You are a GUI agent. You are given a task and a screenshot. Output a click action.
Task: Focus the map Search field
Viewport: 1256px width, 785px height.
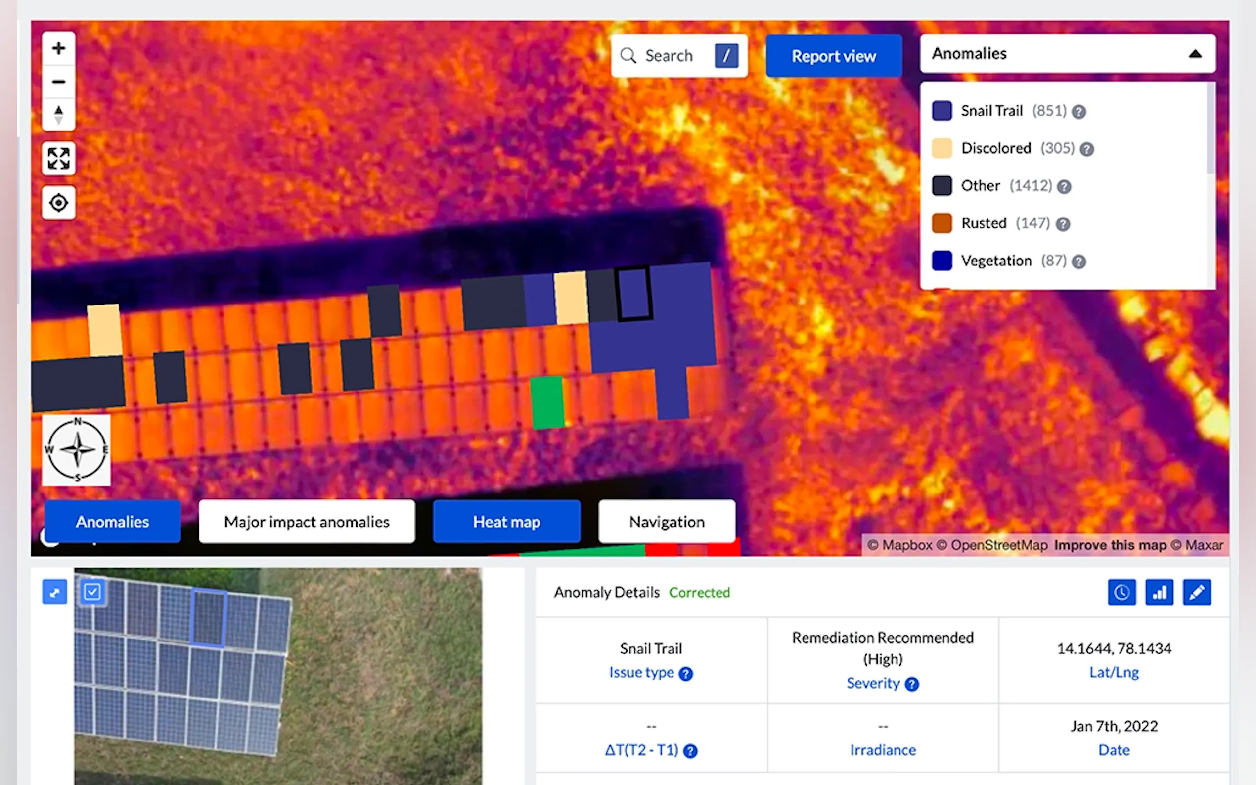(x=669, y=56)
